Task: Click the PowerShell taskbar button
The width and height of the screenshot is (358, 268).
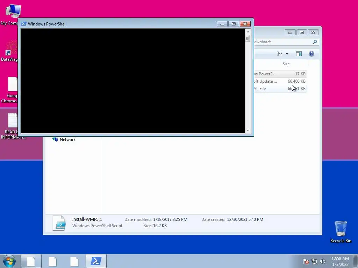Action: tap(96, 261)
